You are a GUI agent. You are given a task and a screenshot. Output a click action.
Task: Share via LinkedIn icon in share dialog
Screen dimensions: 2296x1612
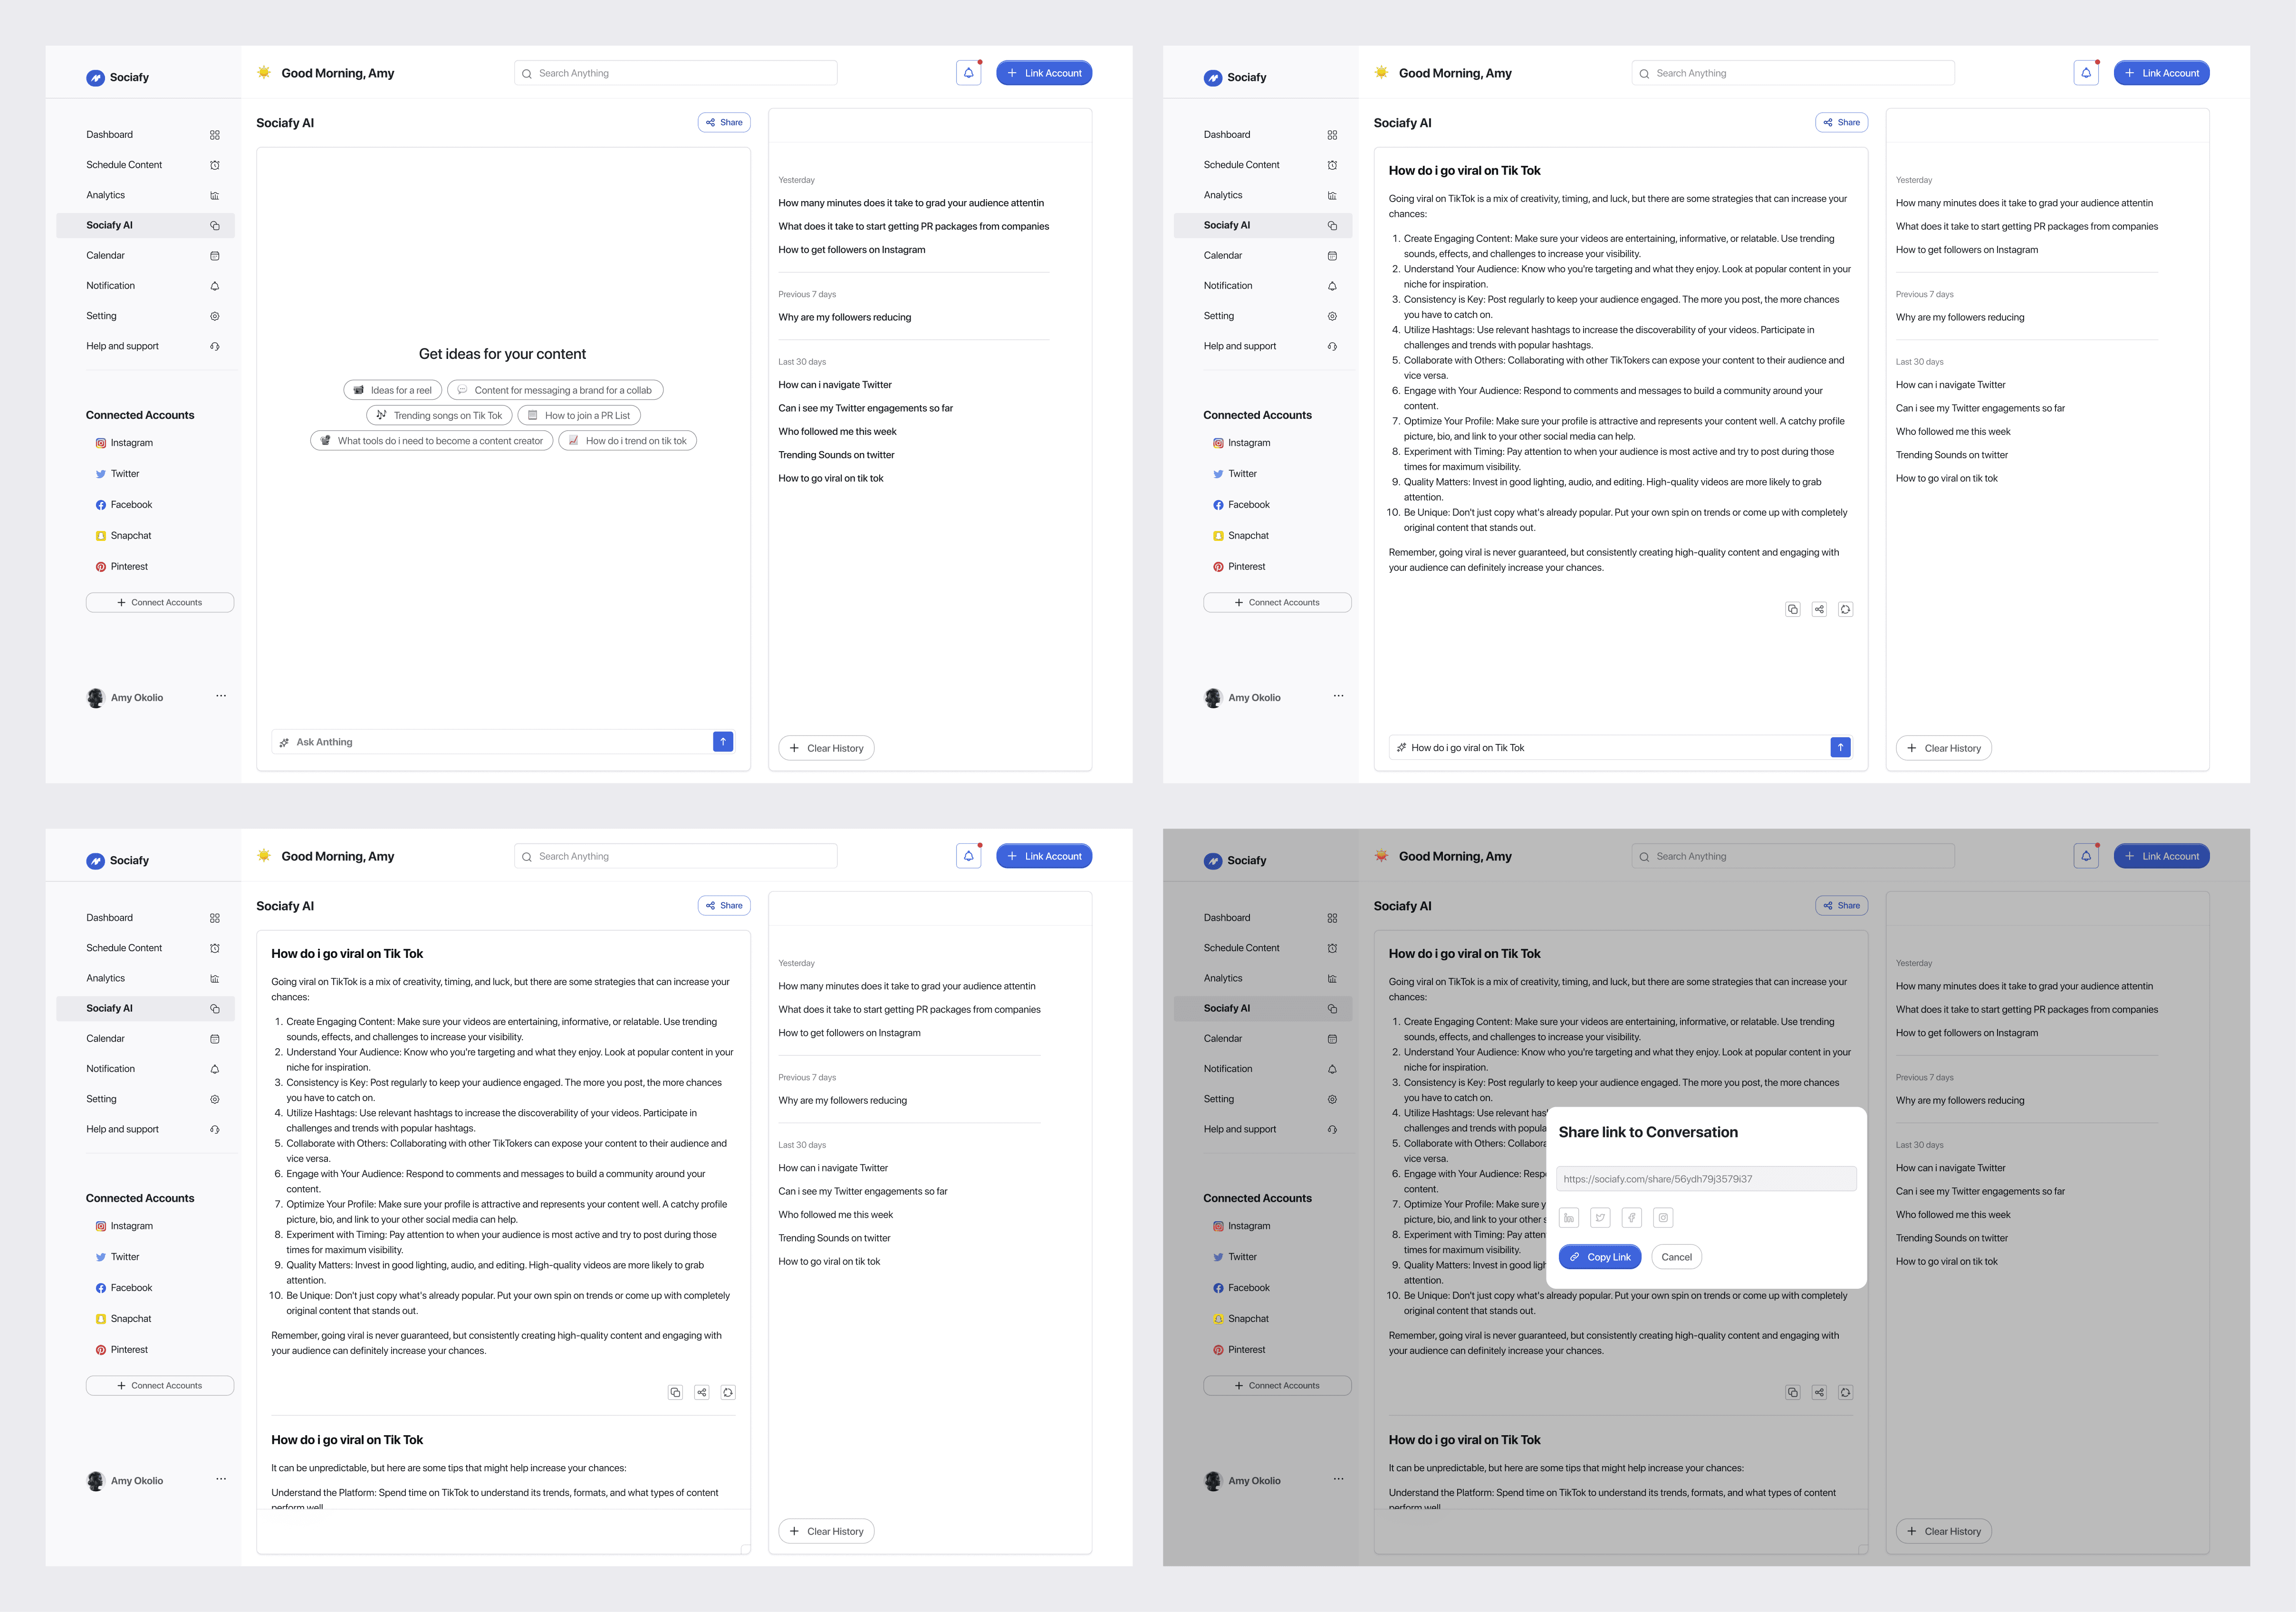pyautogui.click(x=1569, y=1217)
